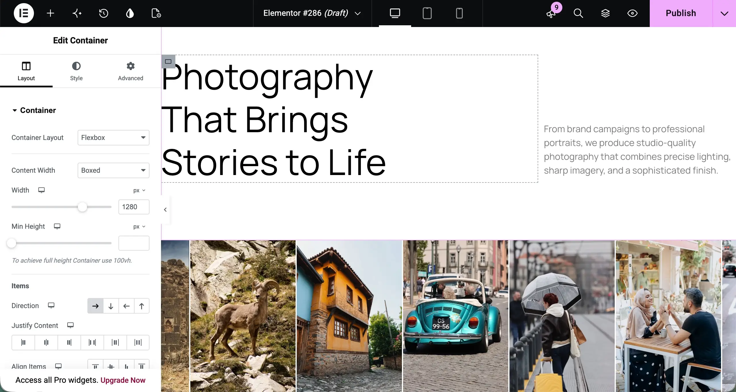The width and height of the screenshot is (736, 392).
Task: Toggle Min Height responsive device icon
Action: pyautogui.click(x=57, y=226)
